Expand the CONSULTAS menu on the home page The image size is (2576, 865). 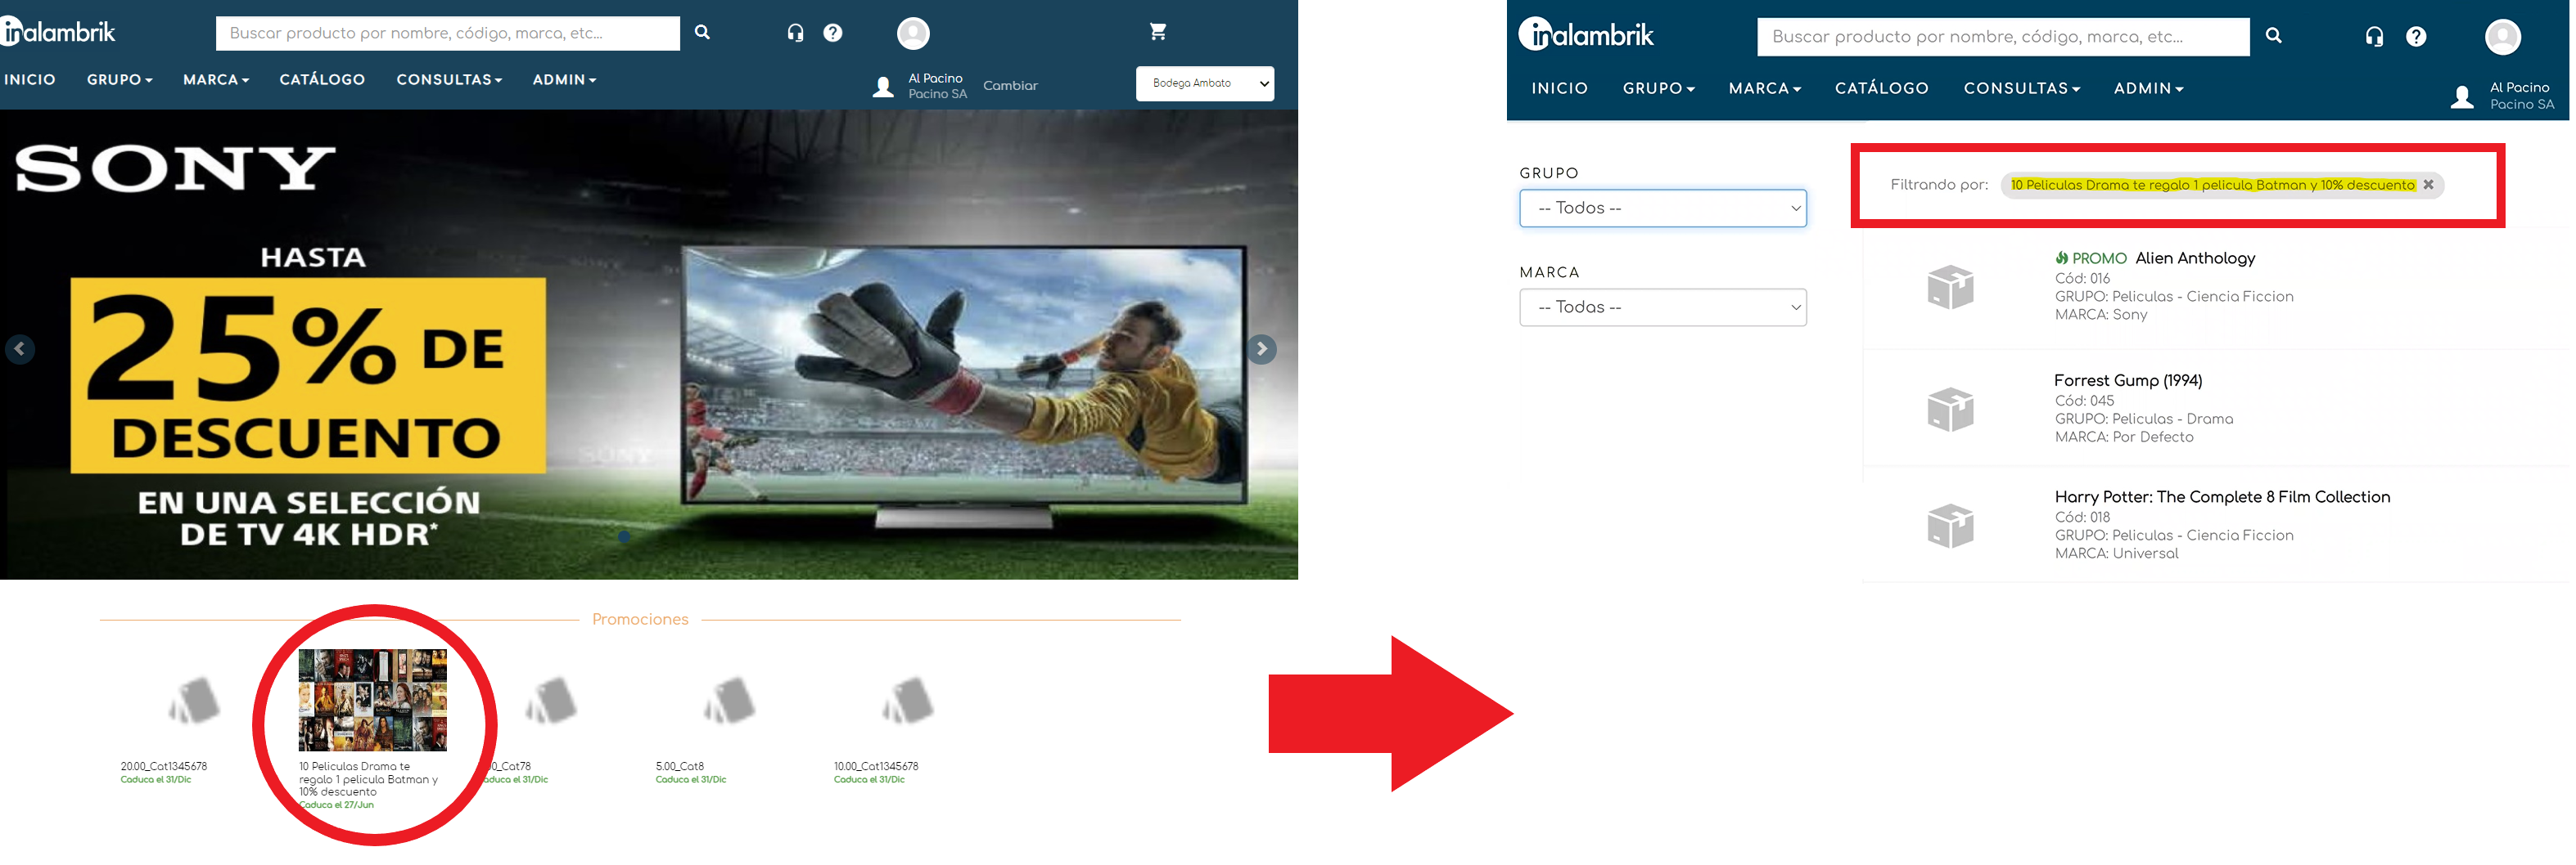[x=449, y=80]
